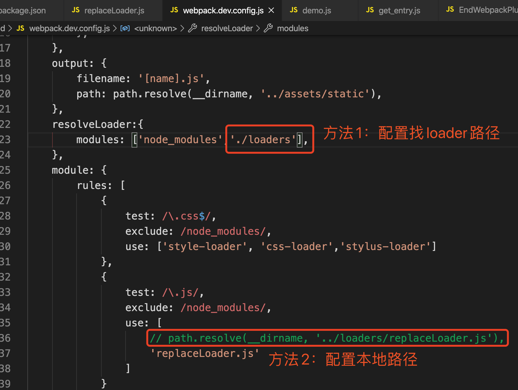
Task: Click JS icon on replaceLoader.js tab
Action: [x=76, y=10]
